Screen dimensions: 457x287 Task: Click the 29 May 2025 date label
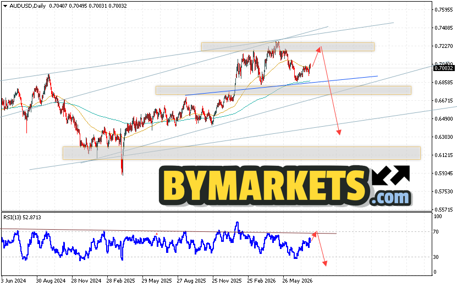click(157, 281)
